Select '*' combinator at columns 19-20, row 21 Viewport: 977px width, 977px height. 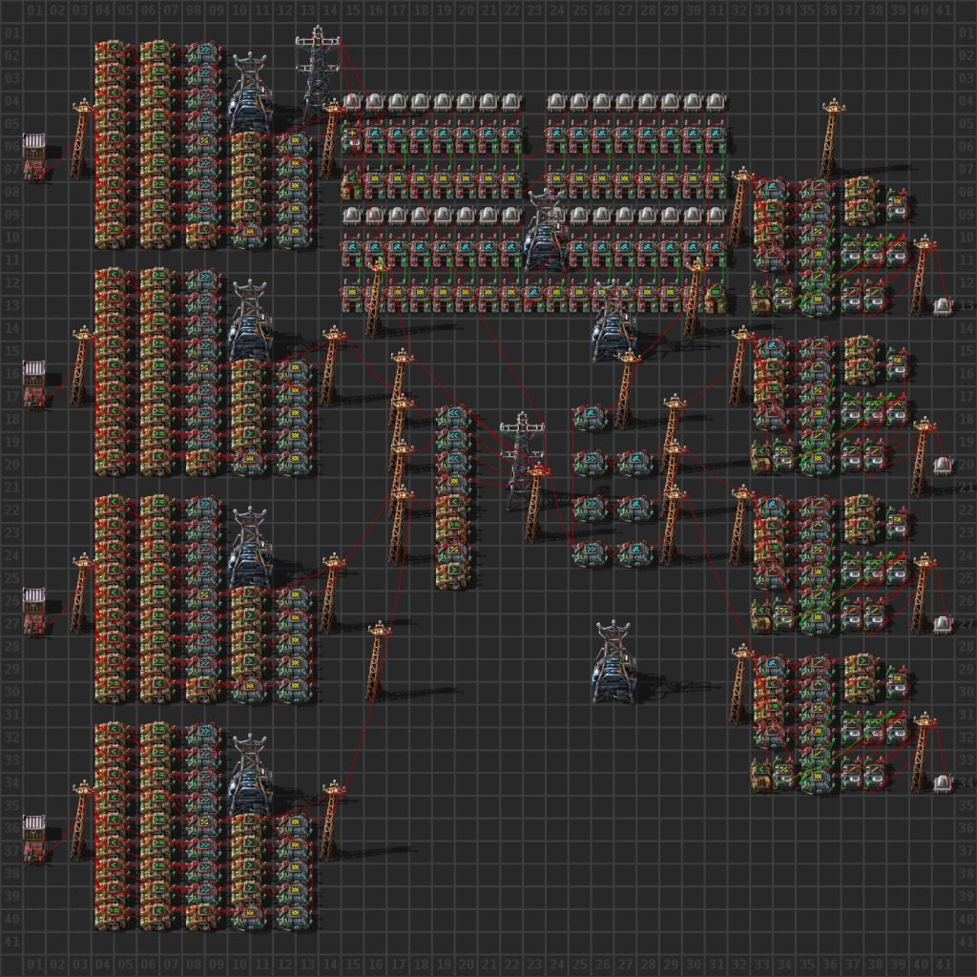[x=453, y=483]
